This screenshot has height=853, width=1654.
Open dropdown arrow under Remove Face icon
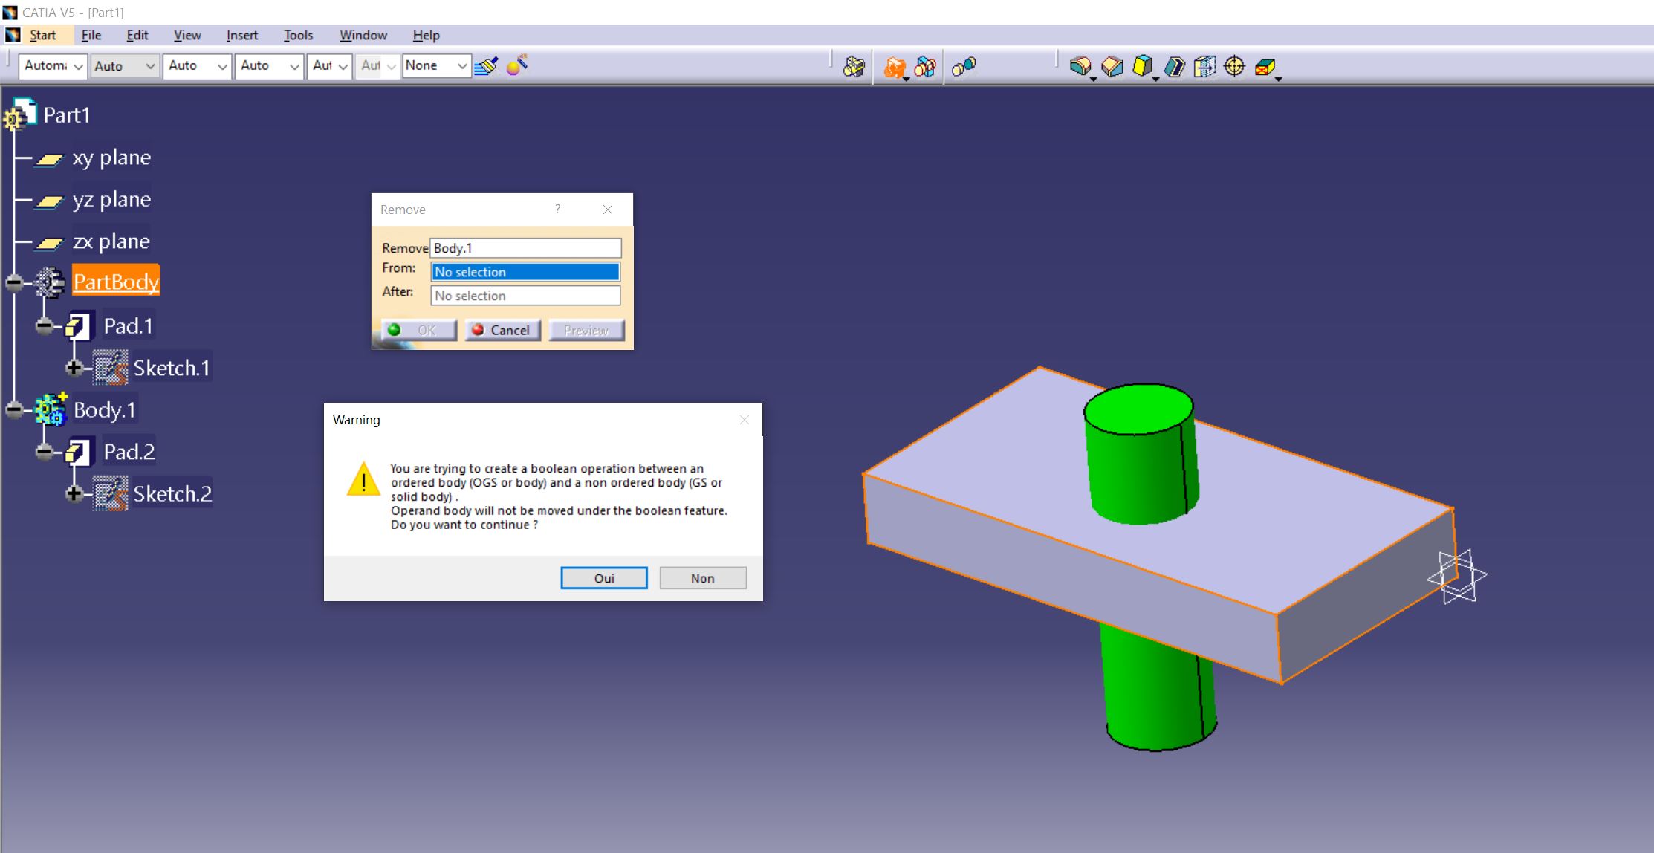click(x=1278, y=79)
